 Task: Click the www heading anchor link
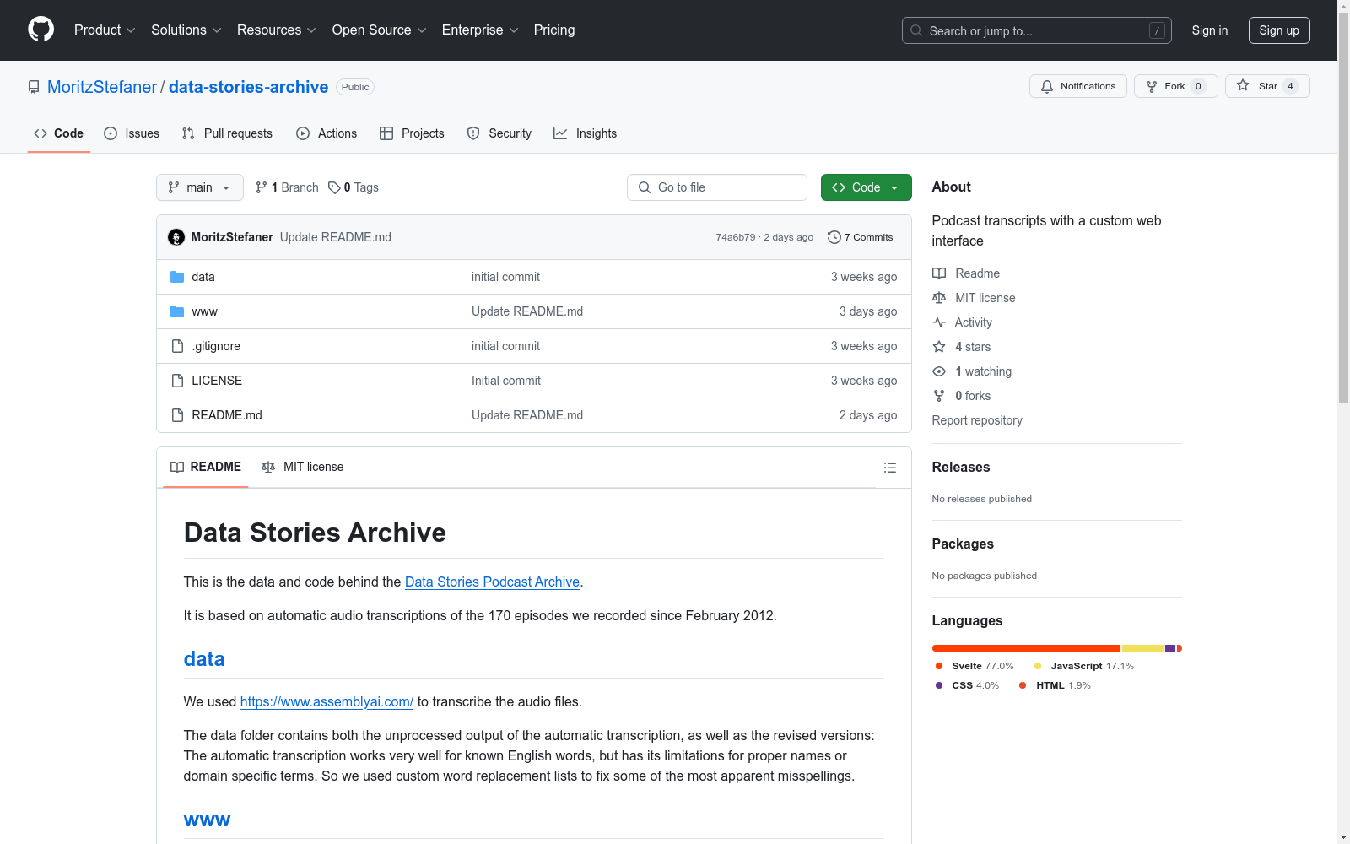pos(207,820)
